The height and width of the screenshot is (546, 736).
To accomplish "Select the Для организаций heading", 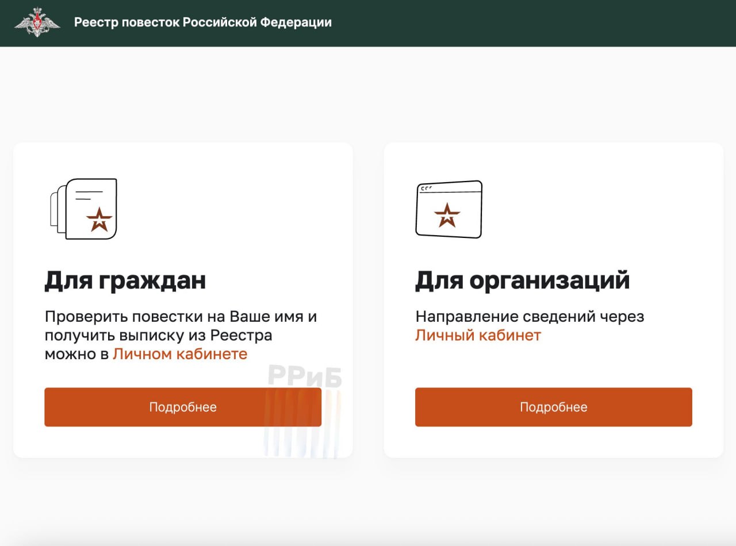I will (523, 280).
